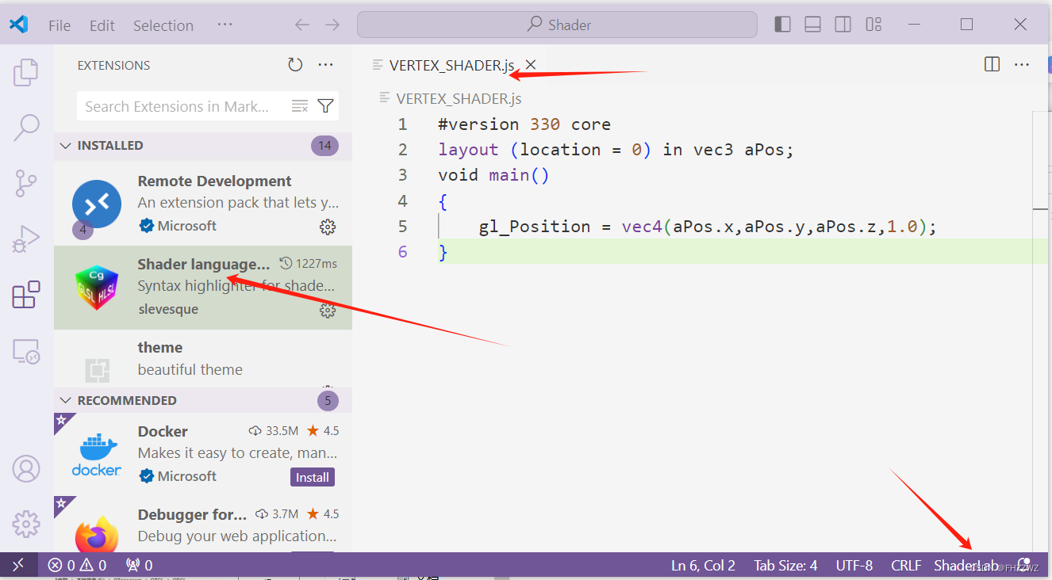
Task: Select Shader languages extension entry
Action: click(202, 287)
